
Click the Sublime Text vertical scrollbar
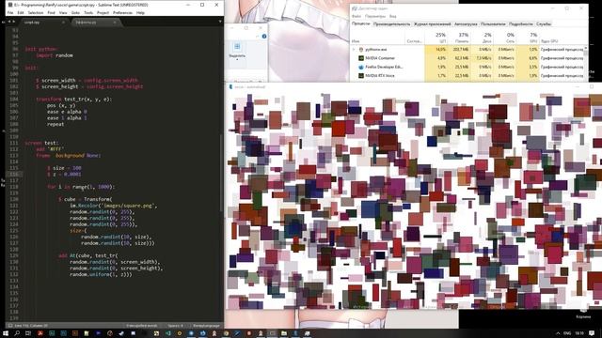[x=221, y=173]
